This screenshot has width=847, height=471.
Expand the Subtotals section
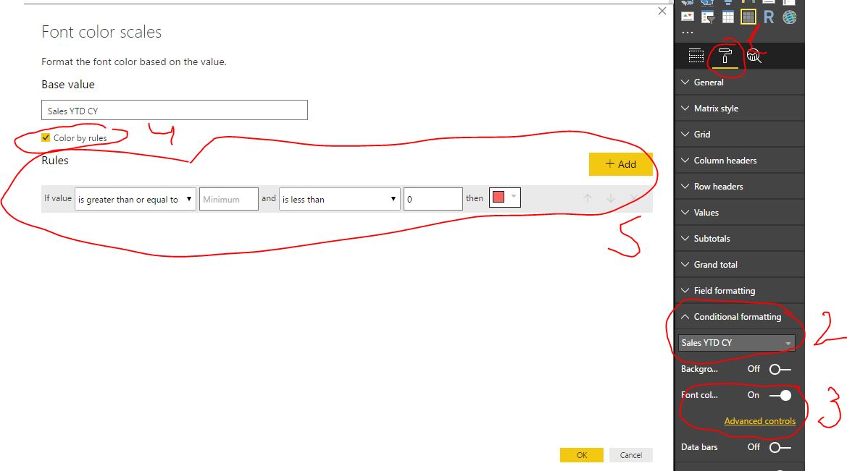pyautogui.click(x=739, y=238)
